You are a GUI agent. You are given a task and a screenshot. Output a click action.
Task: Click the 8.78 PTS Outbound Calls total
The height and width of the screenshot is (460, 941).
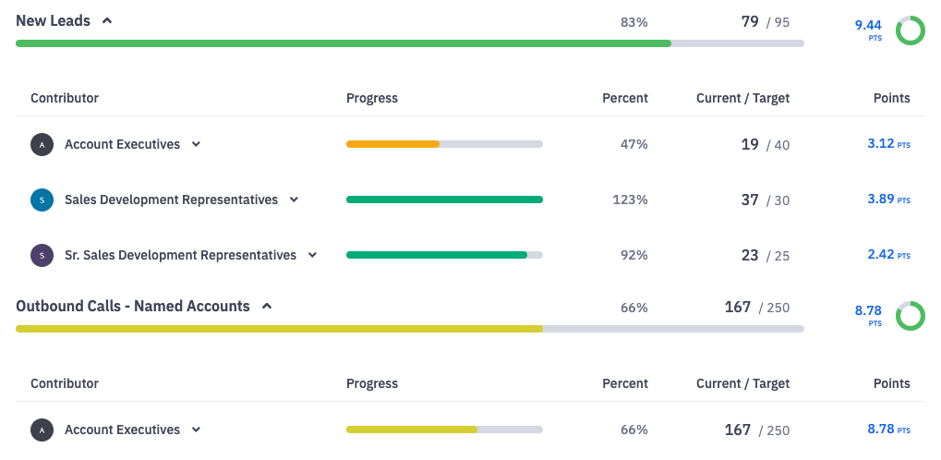coord(868,313)
